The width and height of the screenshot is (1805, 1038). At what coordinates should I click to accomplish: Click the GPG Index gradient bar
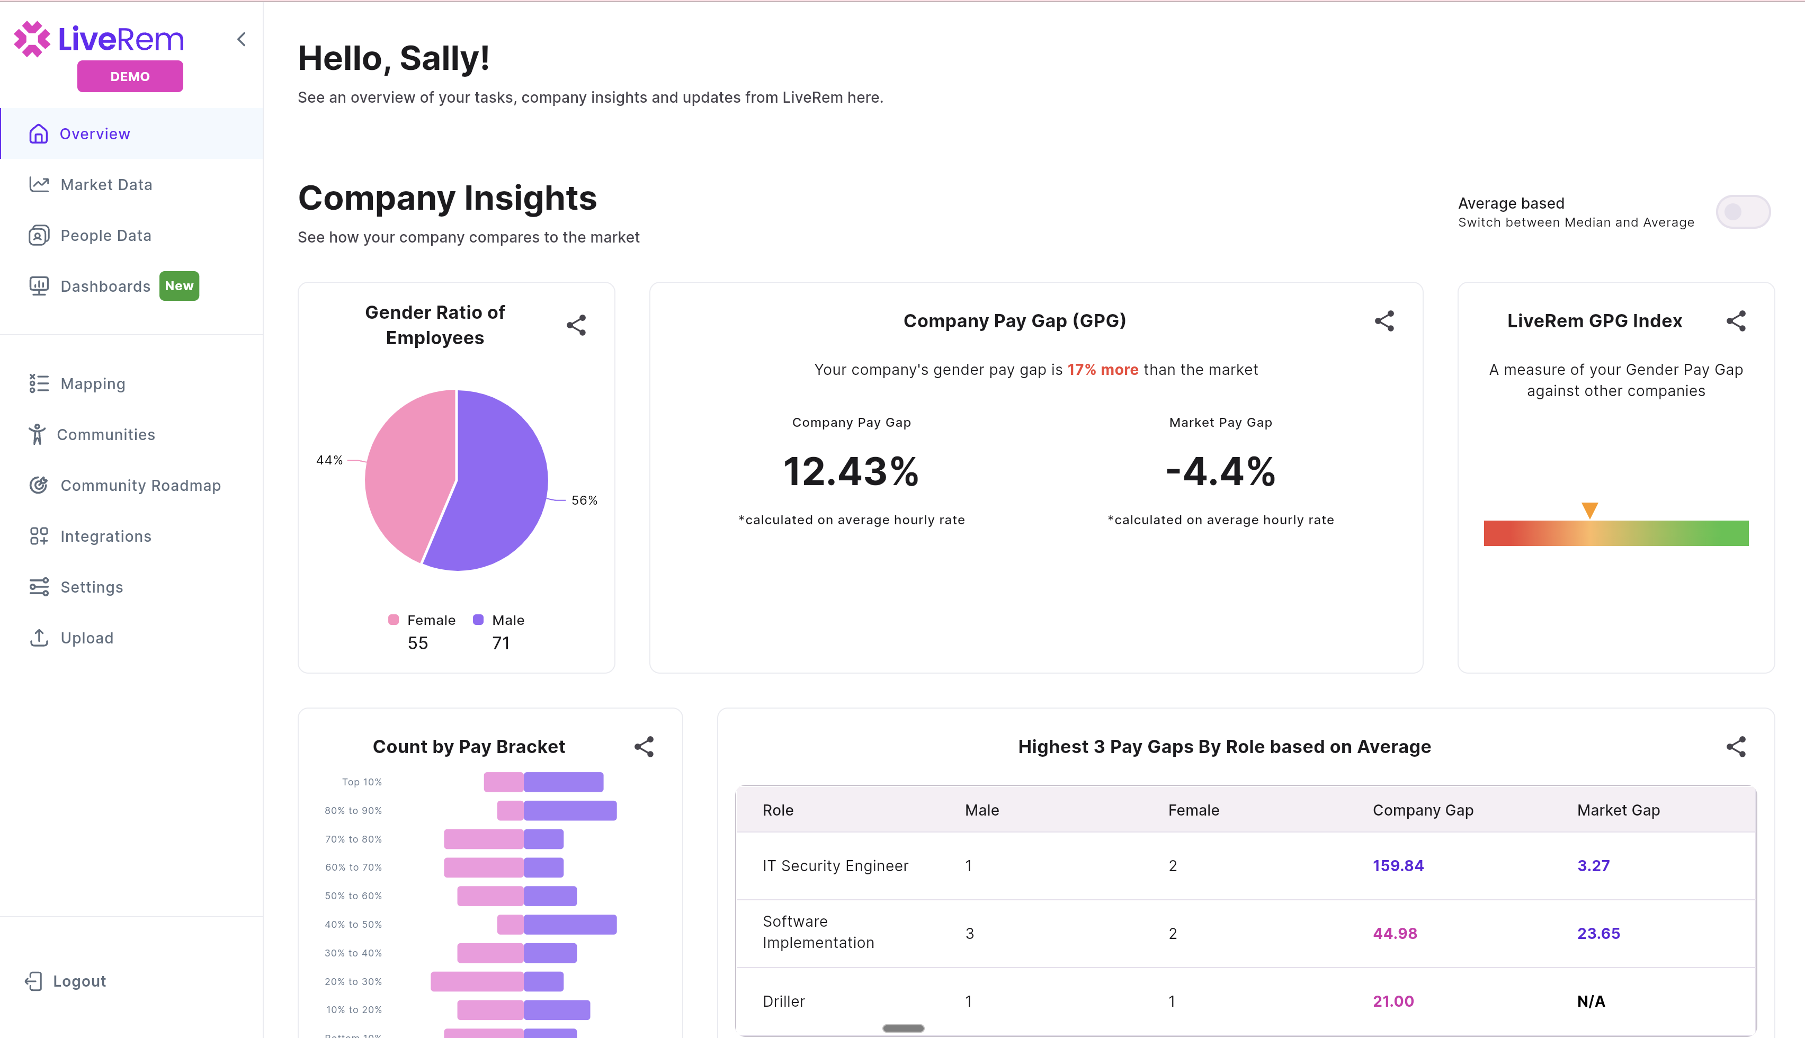coord(1615,533)
